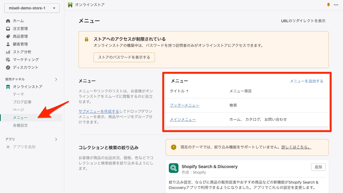
Task: Click the ストアへのアクセスが制限されている heading
Action: click(130, 39)
